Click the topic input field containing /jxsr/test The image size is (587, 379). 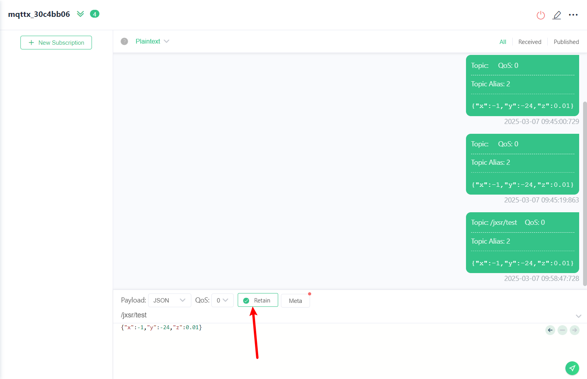[x=346, y=315]
